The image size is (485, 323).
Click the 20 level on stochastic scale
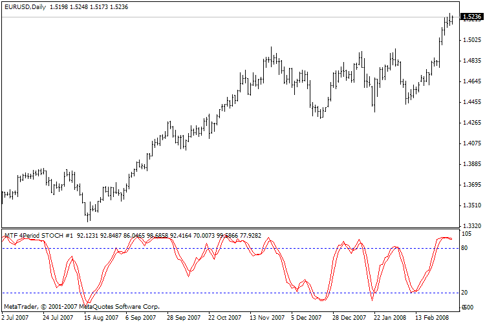coord(464,293)
